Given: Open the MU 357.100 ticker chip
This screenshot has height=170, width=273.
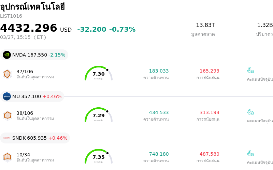Looking at the screenshot, I should point(32,96).
